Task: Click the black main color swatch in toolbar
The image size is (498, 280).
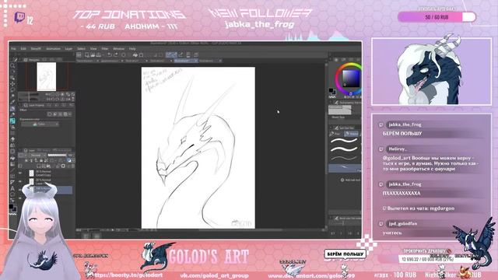Action: click(x=11, y=207)
